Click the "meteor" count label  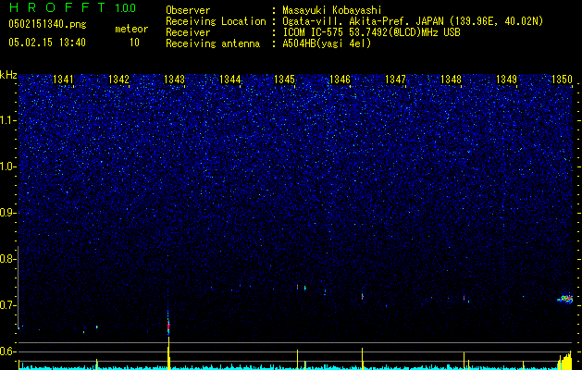[131, 29]
